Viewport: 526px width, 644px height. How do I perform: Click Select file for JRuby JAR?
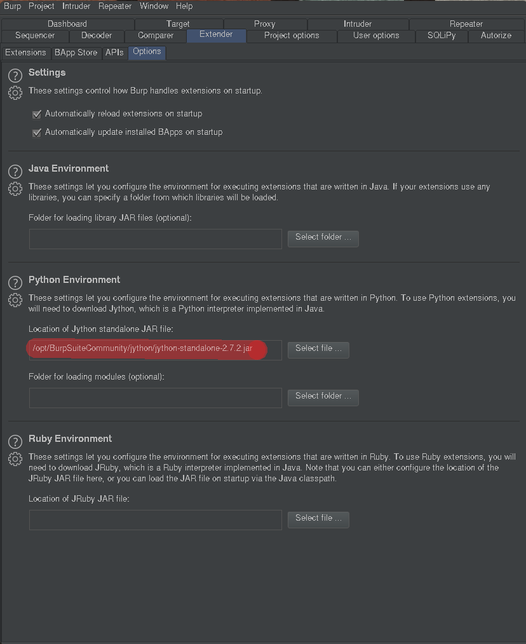tap(318, 519)
